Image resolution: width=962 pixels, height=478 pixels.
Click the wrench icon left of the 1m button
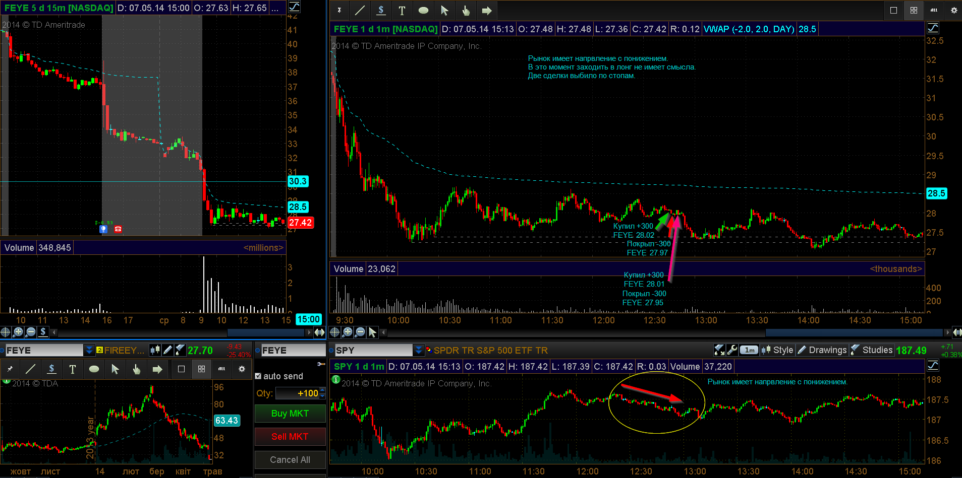point(732,350)
